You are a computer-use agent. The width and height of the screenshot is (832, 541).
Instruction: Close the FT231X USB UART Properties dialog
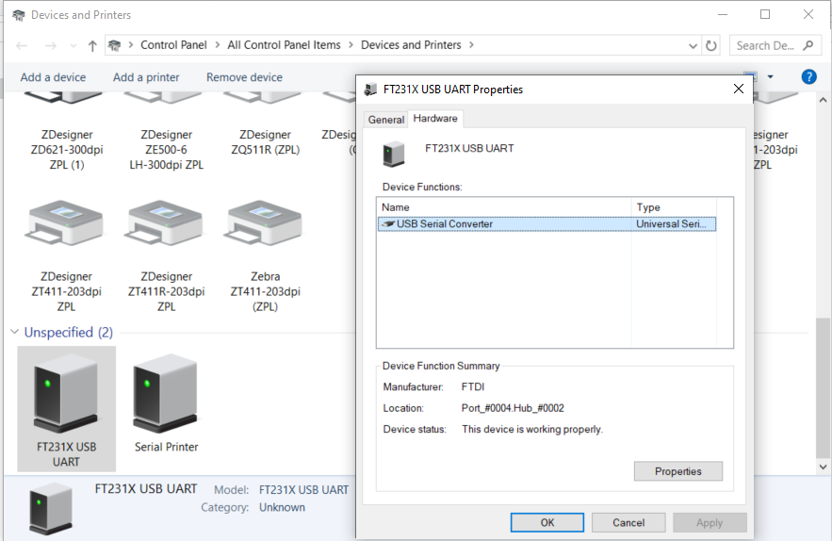738,89
